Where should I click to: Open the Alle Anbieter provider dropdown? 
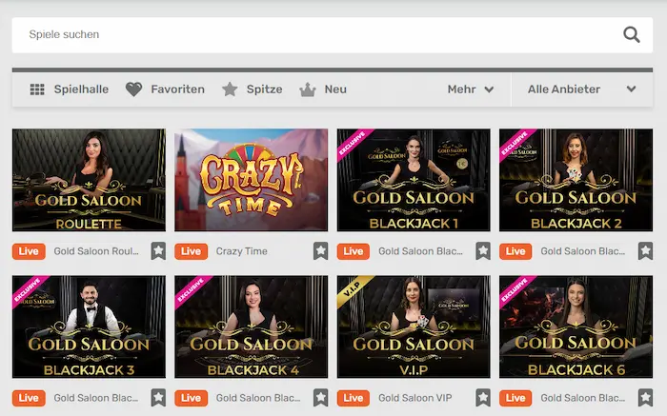(581, 89)
